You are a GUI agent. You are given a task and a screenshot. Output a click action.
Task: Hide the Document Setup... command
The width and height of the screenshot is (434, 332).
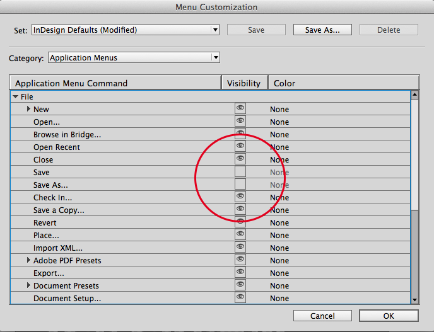click(240, 298)
